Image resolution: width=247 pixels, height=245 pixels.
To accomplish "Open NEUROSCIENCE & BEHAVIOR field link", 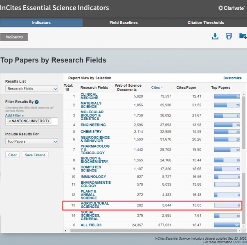I will [95, 139].
